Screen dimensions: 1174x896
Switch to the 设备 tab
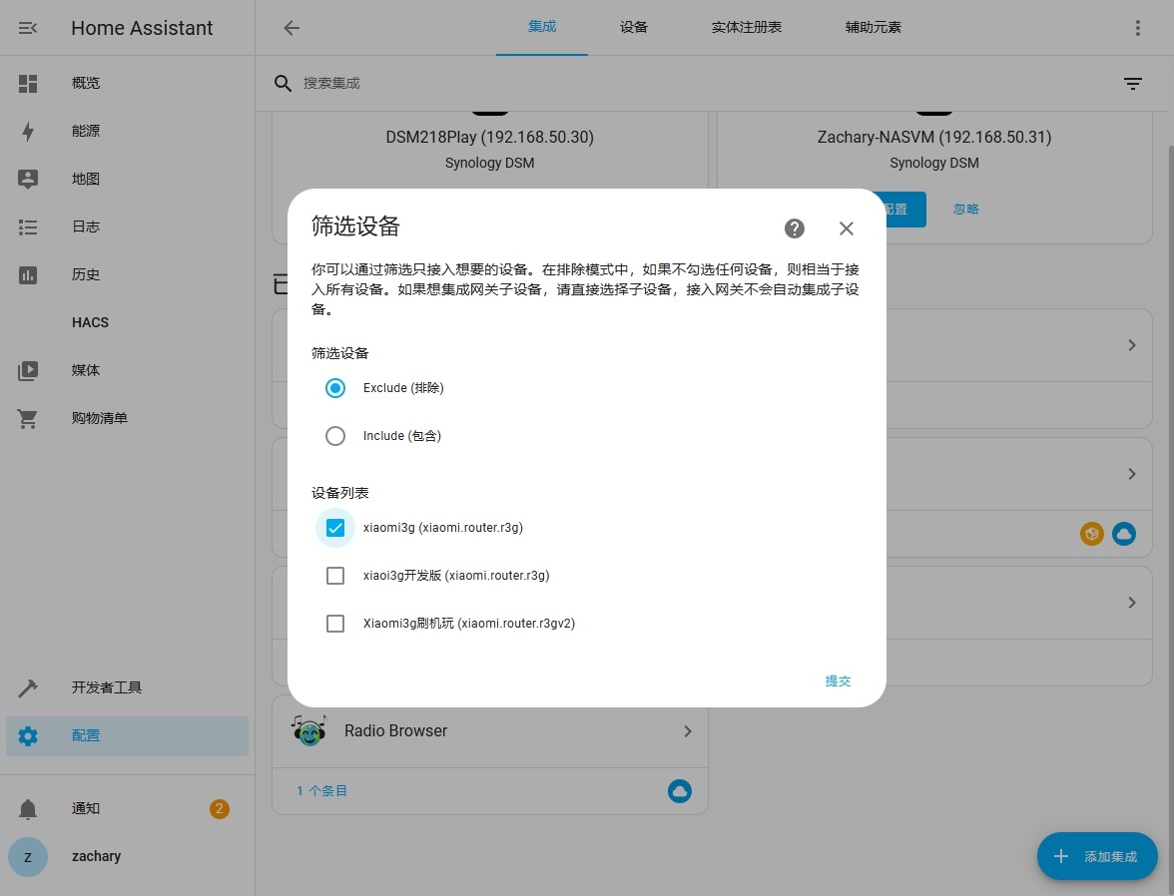[x=633, y=27]
